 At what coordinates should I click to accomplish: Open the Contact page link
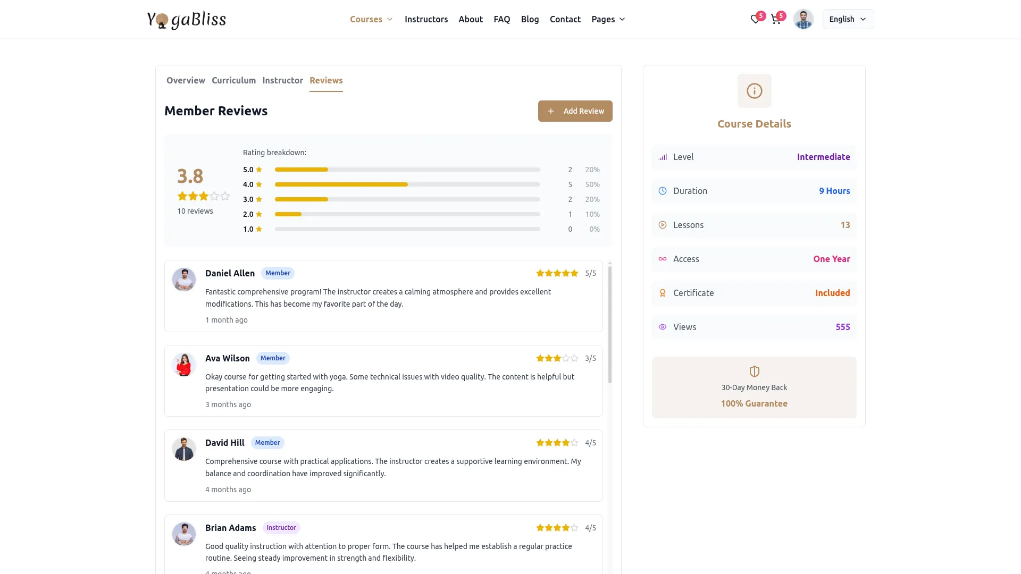[565, 19]
